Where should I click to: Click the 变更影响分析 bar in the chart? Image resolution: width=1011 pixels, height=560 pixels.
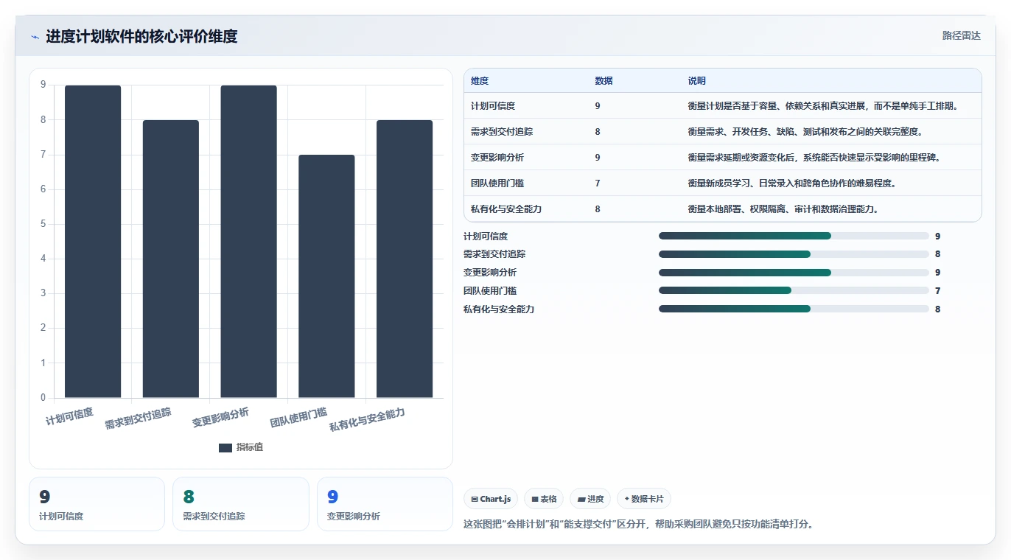click(x=248, y=242)
